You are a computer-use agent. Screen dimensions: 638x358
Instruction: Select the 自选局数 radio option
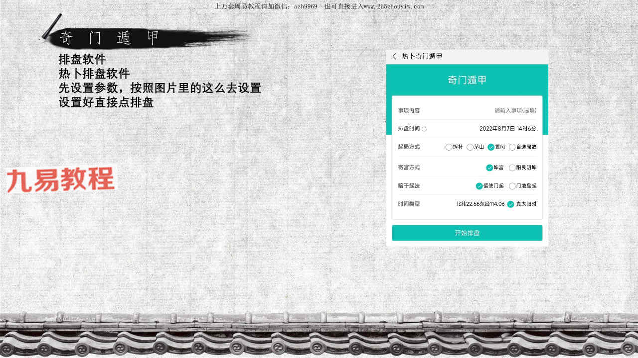coord(522,147)
